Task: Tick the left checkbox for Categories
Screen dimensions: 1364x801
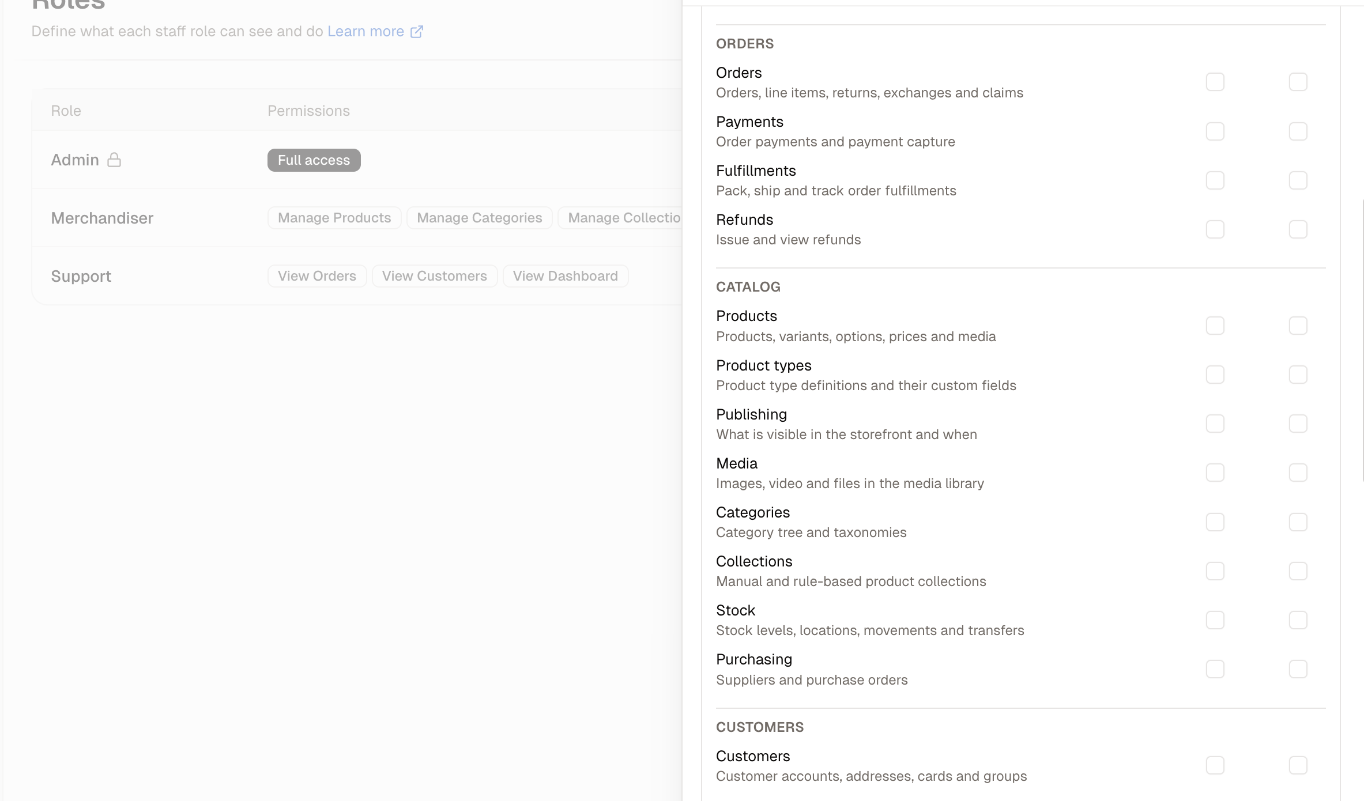Action: tap(1215, 522)
